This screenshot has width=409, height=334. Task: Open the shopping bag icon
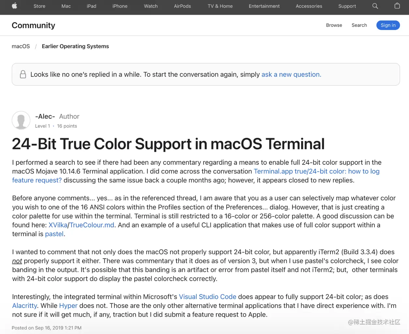[x=397, y=6]
